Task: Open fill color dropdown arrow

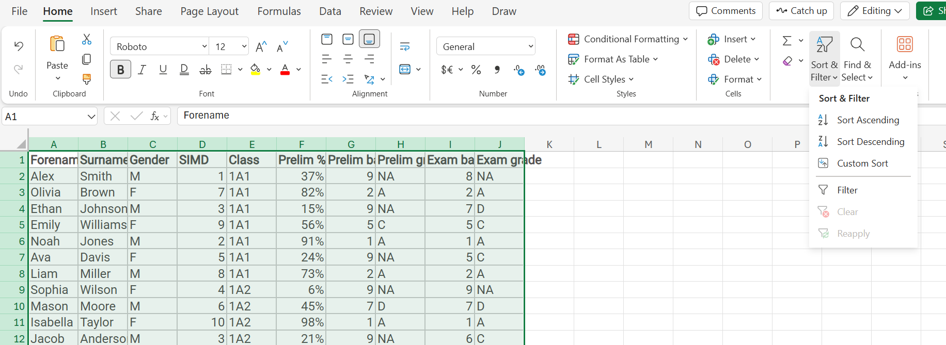Action: pos(269,69)
